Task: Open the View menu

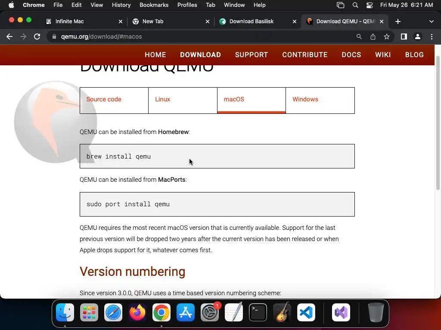Action: (x=96, y=5)
